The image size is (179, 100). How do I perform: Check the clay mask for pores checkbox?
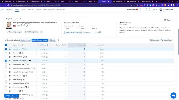(6, 87)
